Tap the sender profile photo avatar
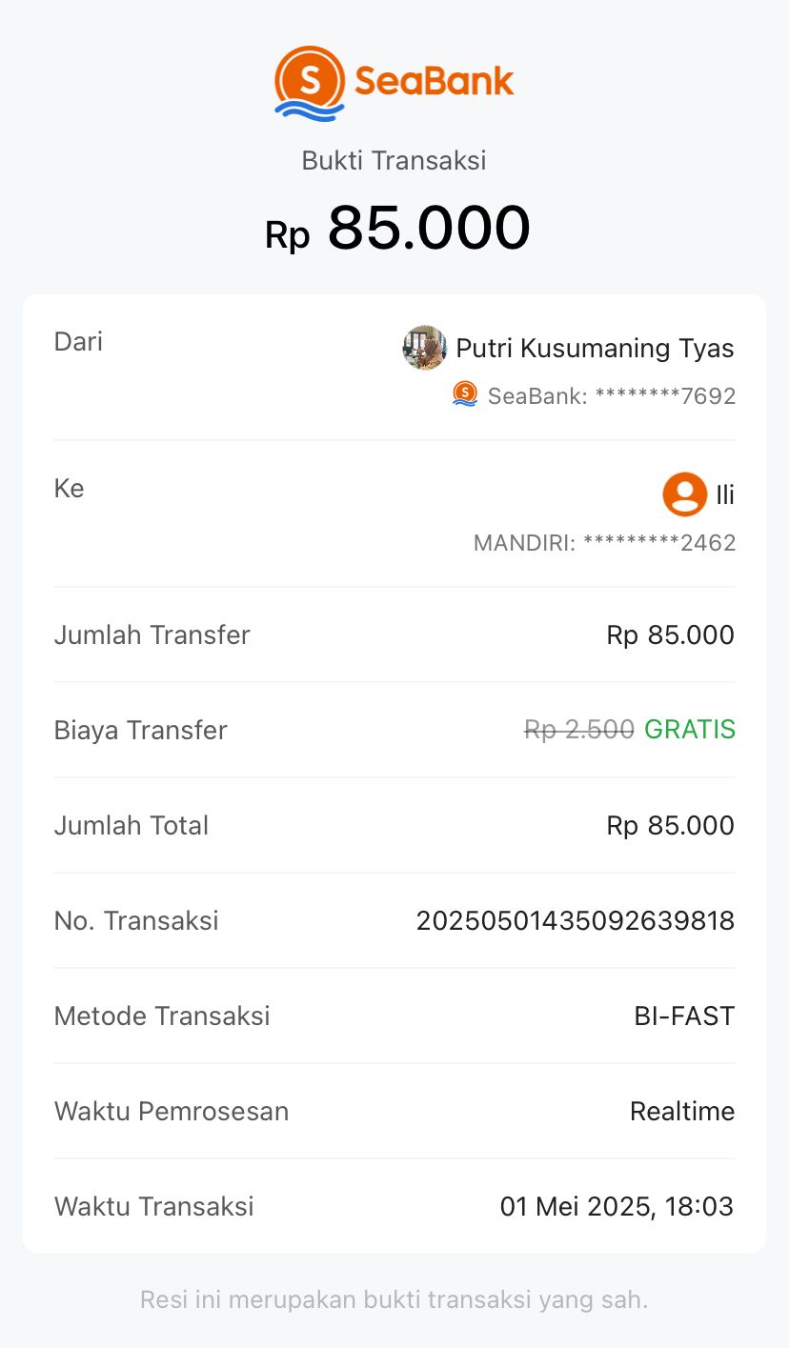The height and width of the screenshot is (1348, 789). tap(424, 348)
